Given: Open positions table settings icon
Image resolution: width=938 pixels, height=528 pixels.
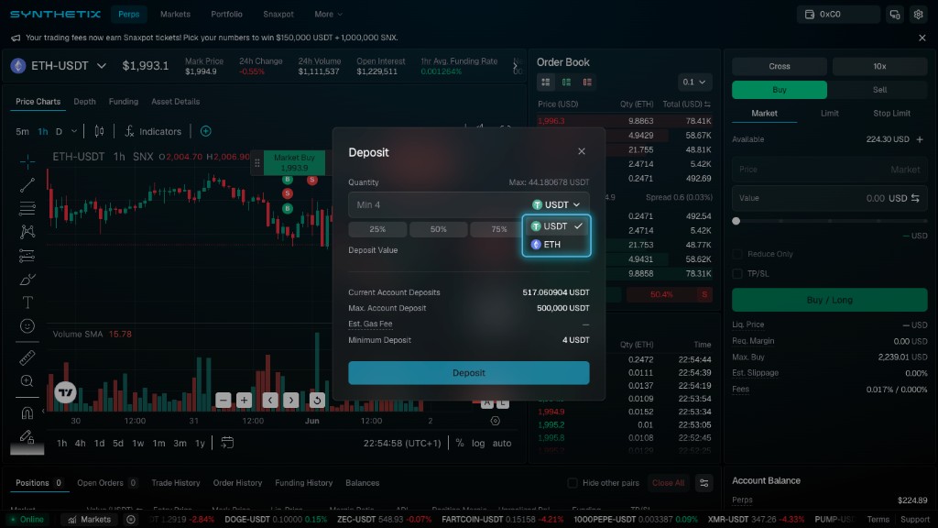Looking at the screenshot, I should tap(704, 483).
